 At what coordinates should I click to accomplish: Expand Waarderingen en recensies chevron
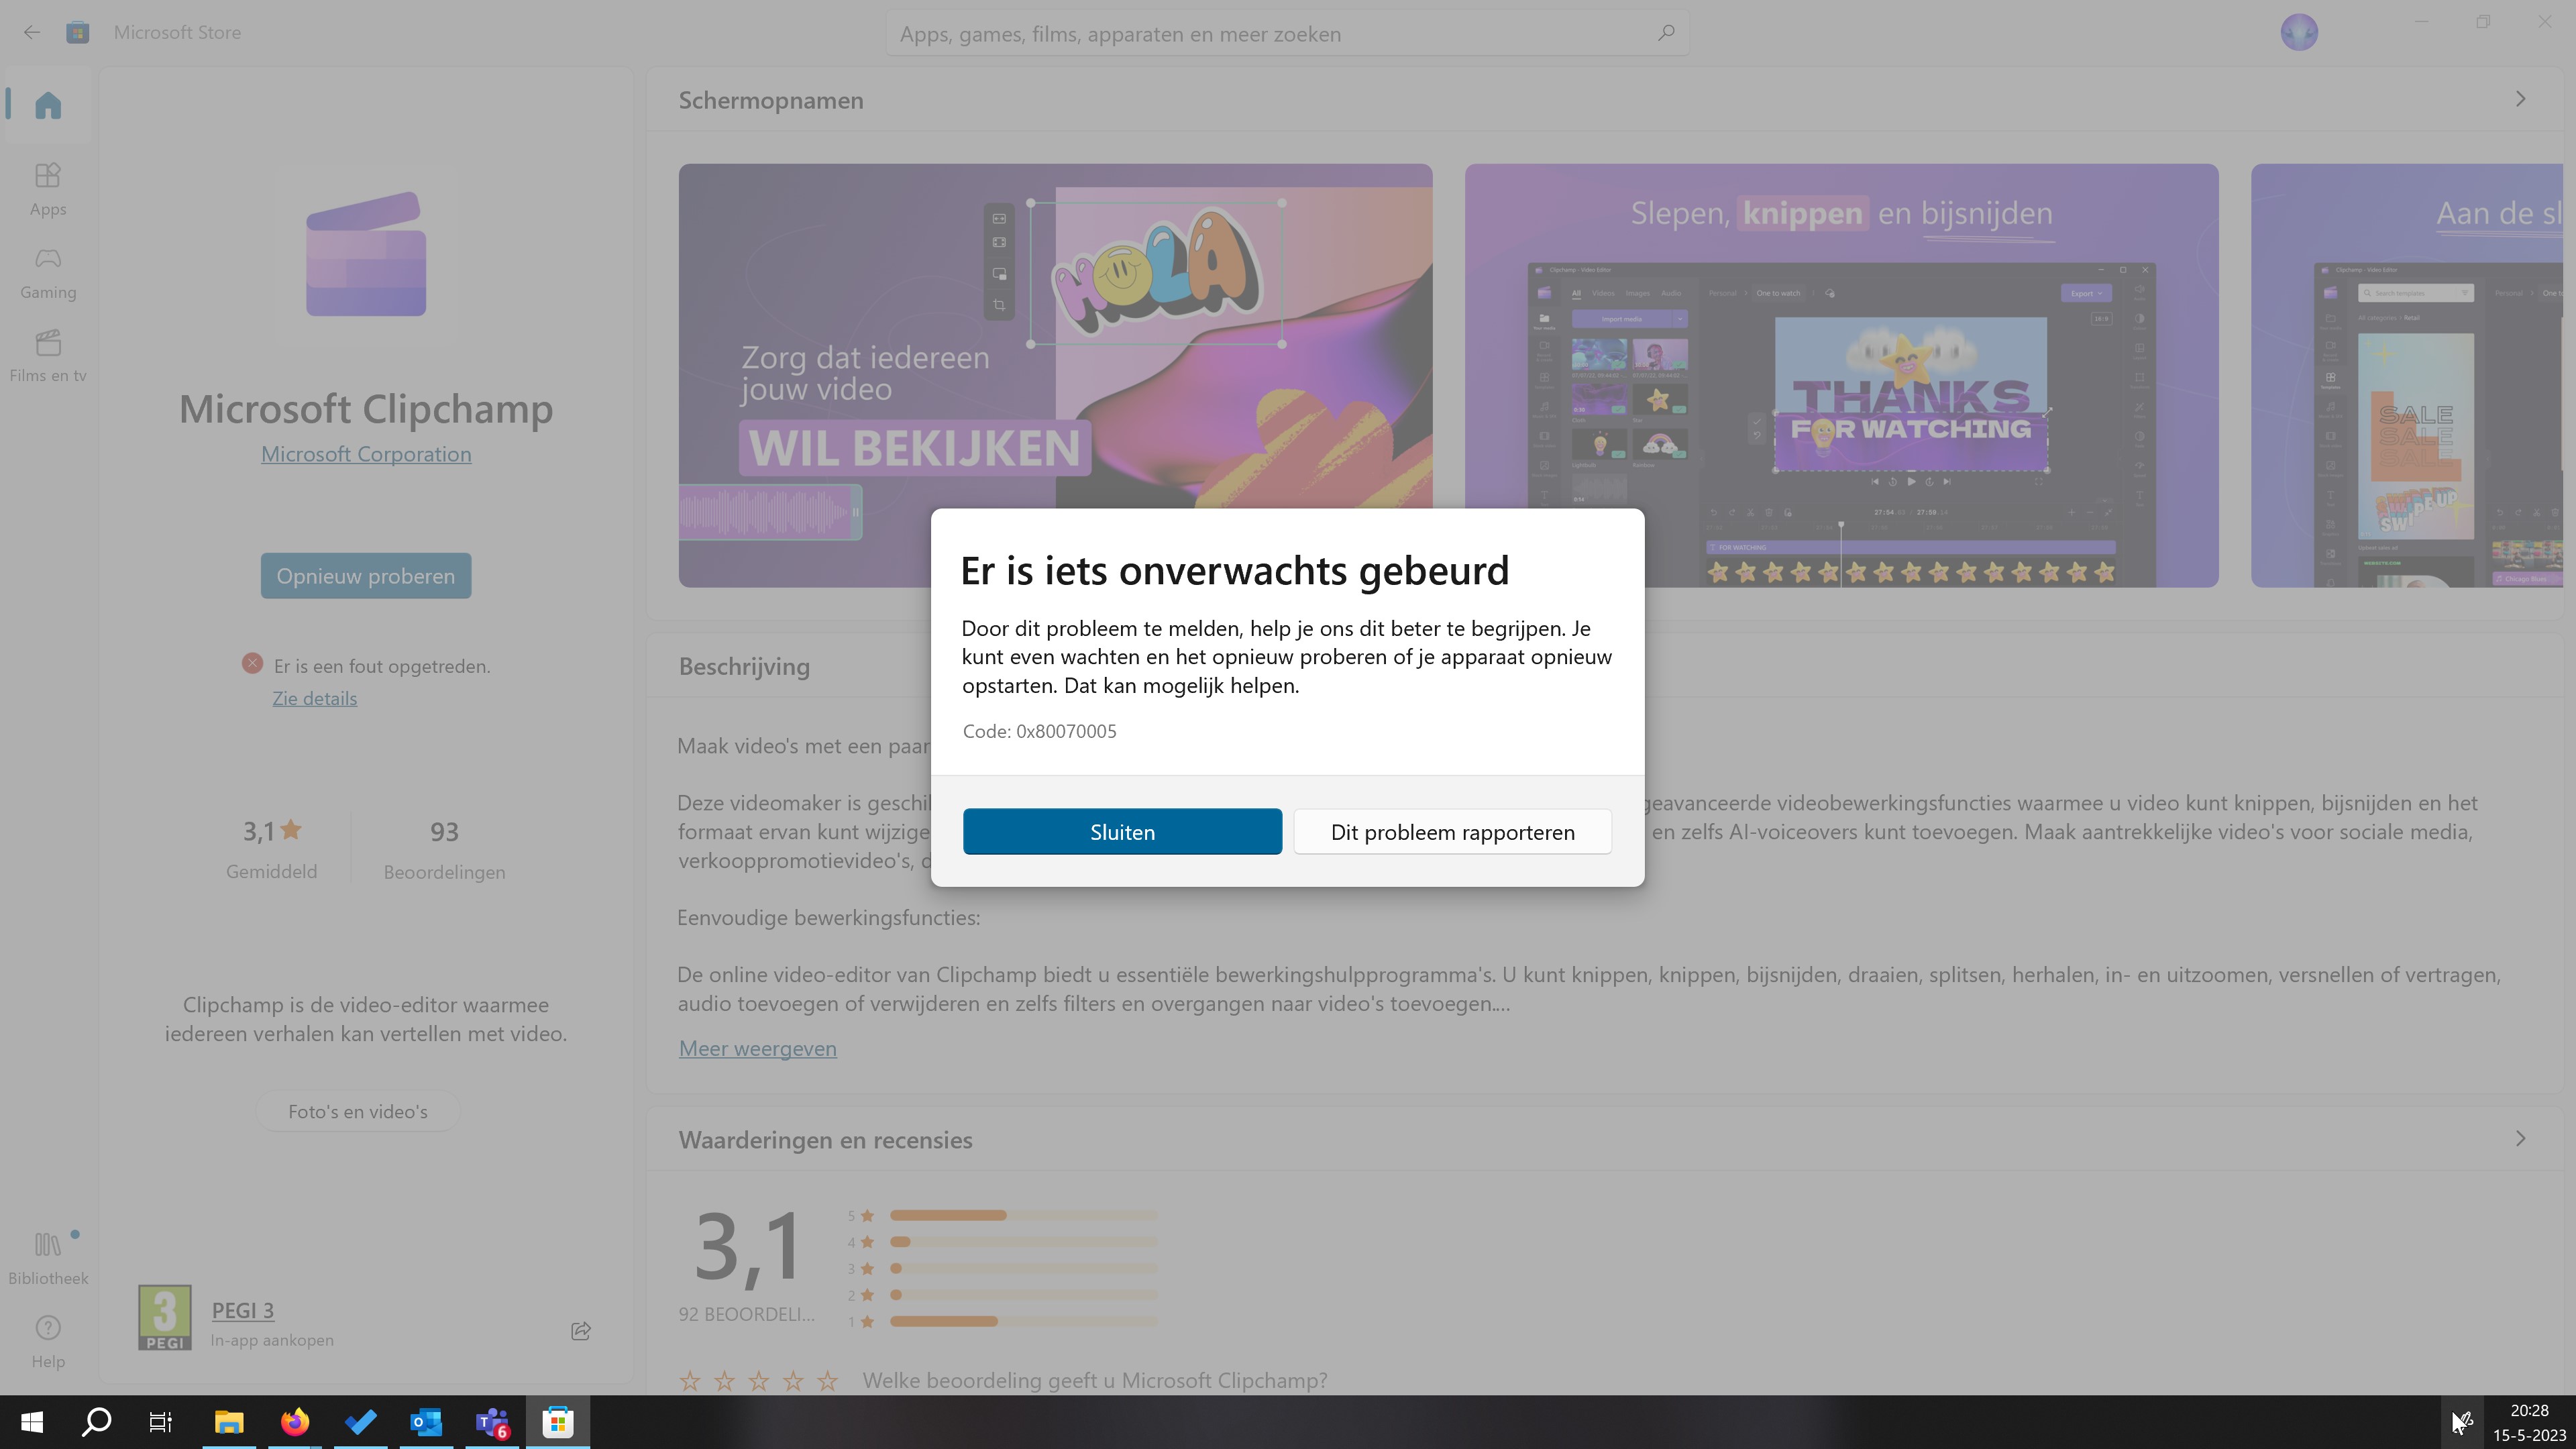[x=2520, y=1139]
